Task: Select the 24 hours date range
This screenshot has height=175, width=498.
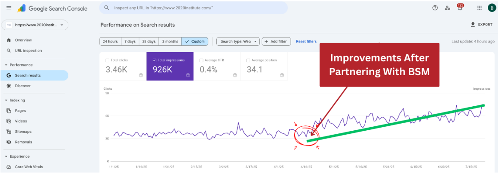Action: click(x=111, y=41)
